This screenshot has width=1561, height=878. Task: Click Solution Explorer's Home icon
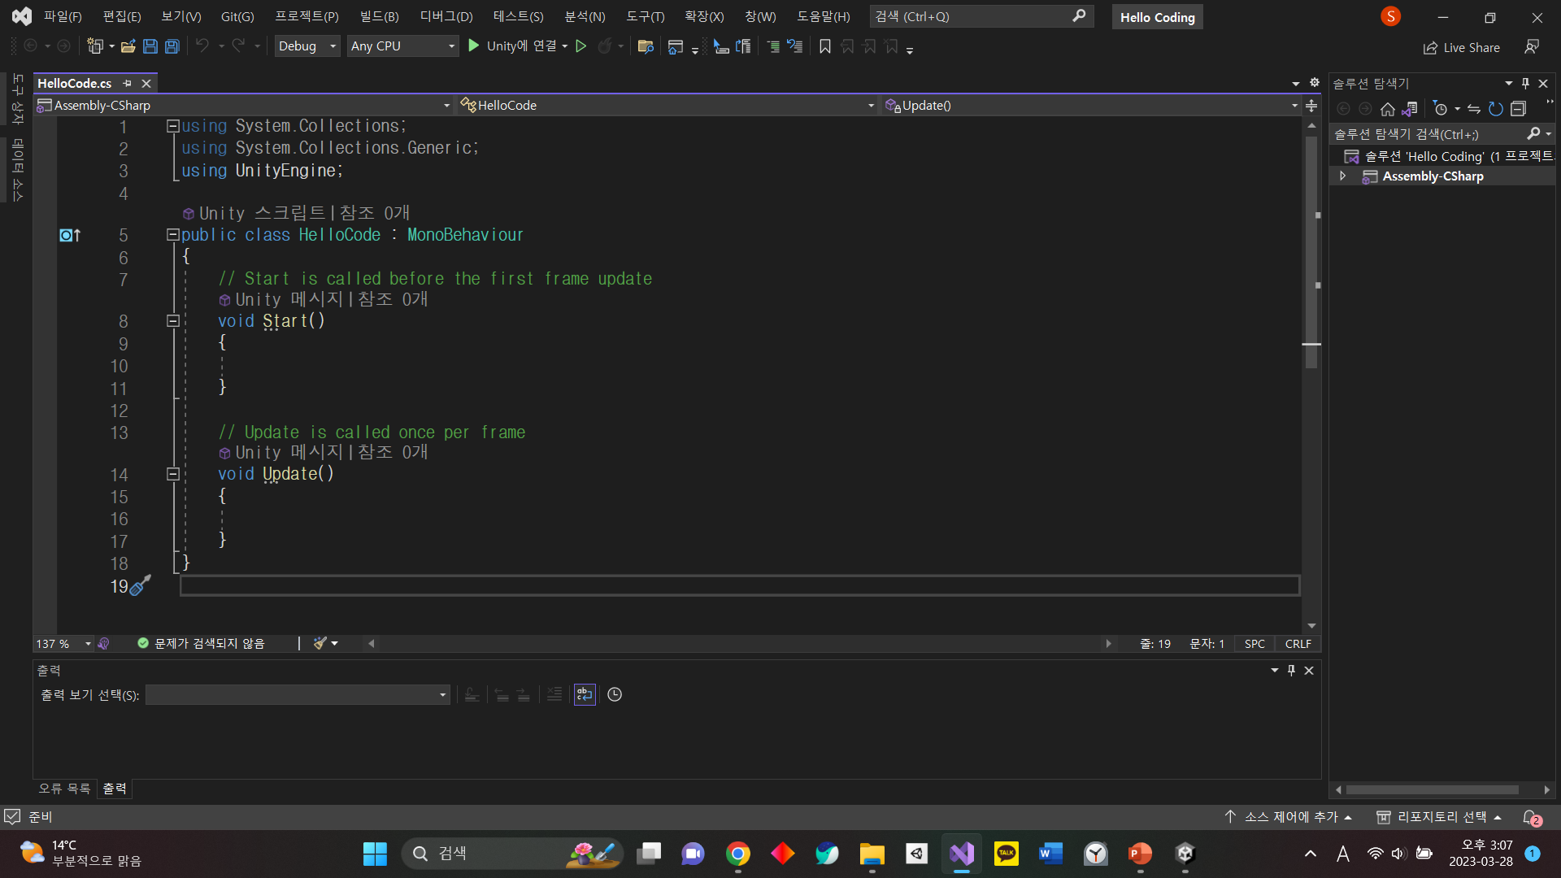(1388, 109)
